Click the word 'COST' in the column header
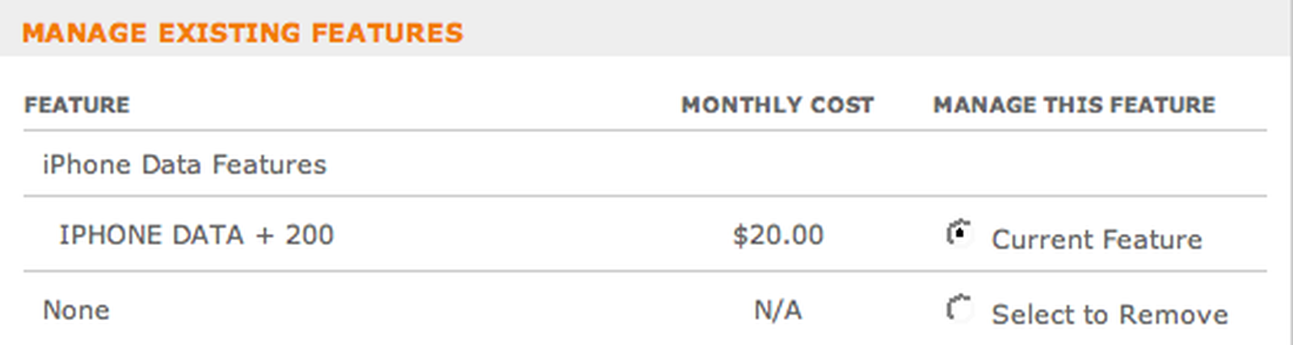 point(842,105)
